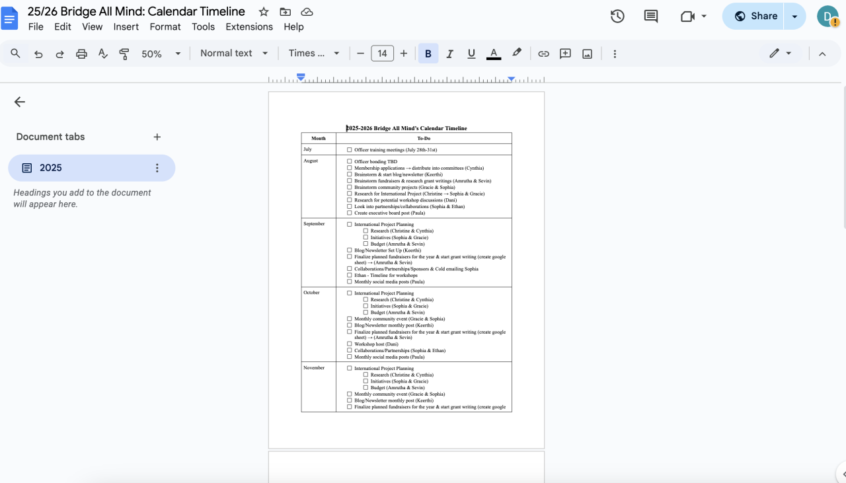Open version history clock icon
The height and width of the screenshot is (483, 846).
[617, 17]
